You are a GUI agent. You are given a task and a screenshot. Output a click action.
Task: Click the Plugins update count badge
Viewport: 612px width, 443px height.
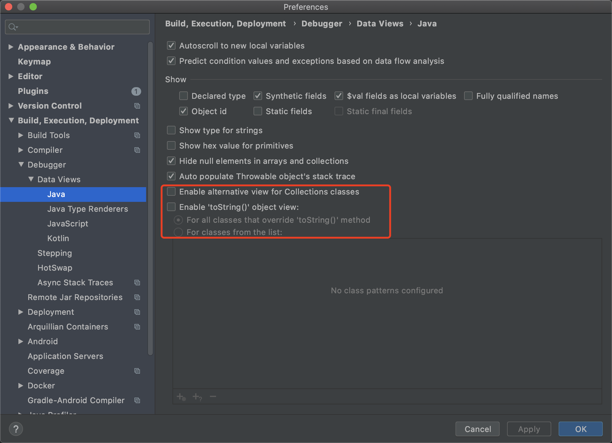coord(136,91)
